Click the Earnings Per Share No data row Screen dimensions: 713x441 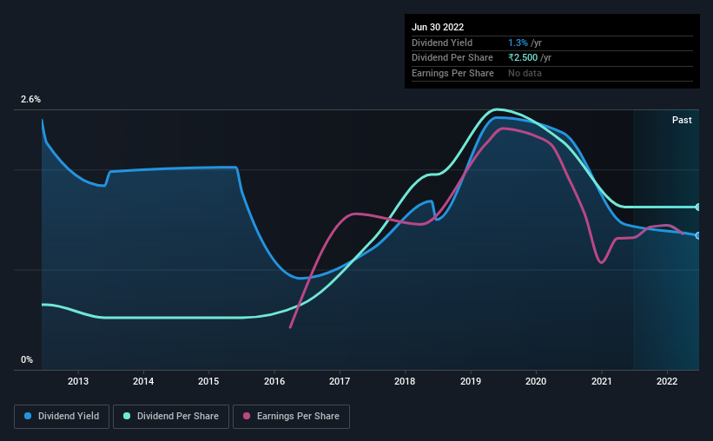click(552, 73)
